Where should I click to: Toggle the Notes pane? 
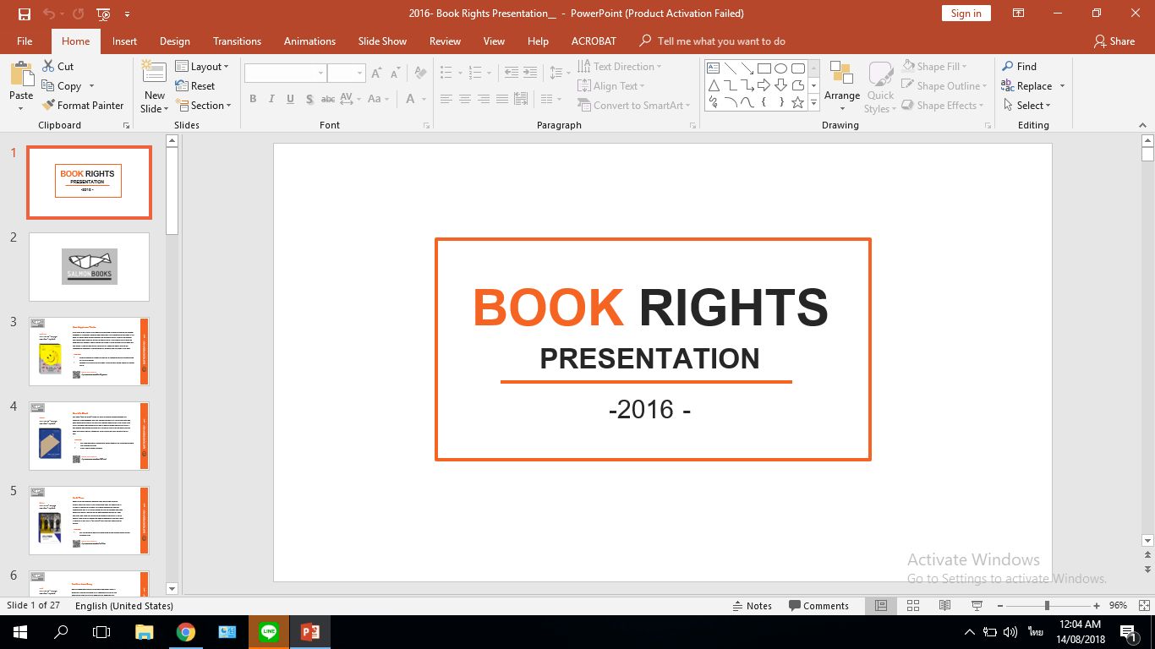click(x=752, y=606)
